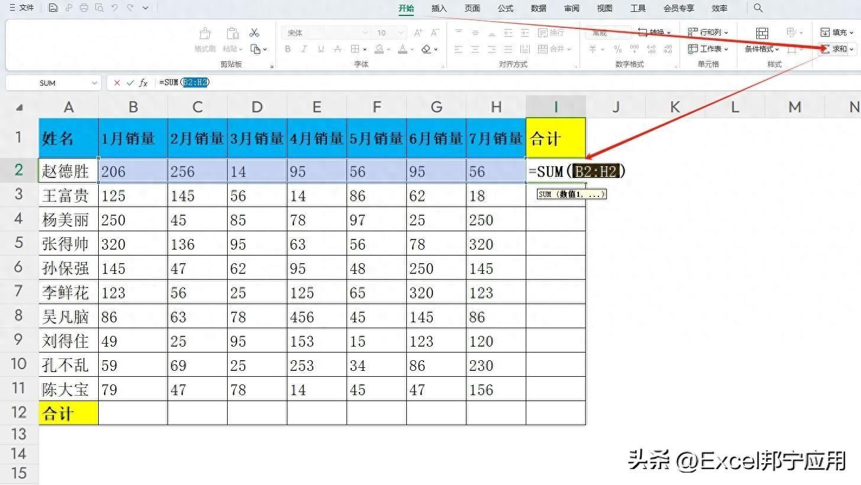Click the AutoSum (求和) sigma button
Screen dimensions: 861x485
(834, 49)
